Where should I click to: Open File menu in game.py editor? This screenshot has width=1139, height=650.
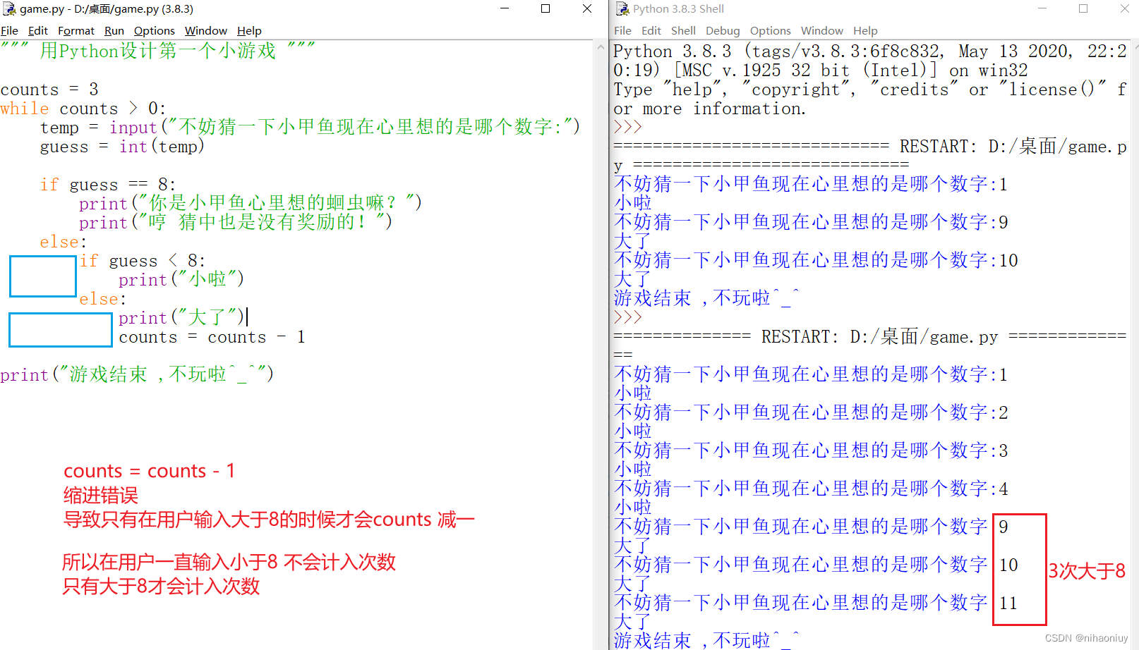click(x=10, y=31)
